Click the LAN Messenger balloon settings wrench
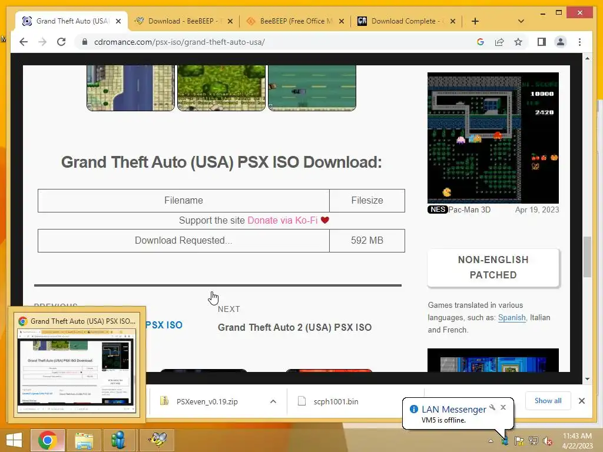The width and height of the screenshot is (603, 452). [492, 407]
